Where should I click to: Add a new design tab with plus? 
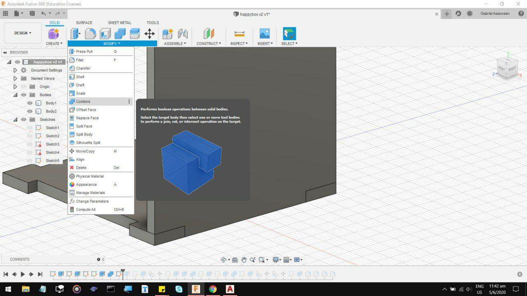tap(447, 14)
